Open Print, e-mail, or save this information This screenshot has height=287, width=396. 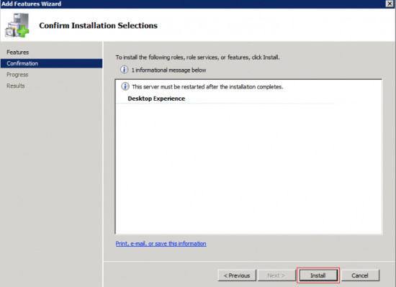pyautogui.click(x=161, y=244)
